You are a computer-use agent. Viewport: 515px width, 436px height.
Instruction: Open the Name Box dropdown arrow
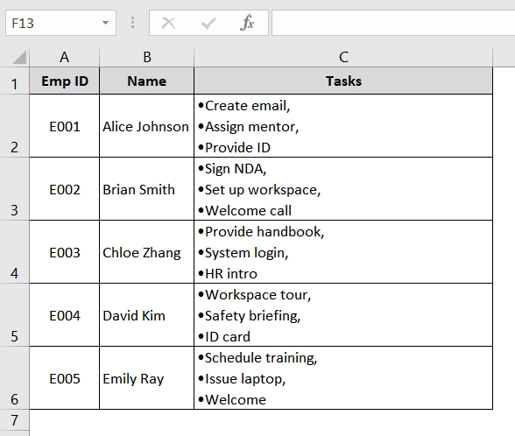pyautogui.click(x=105, y=23)
